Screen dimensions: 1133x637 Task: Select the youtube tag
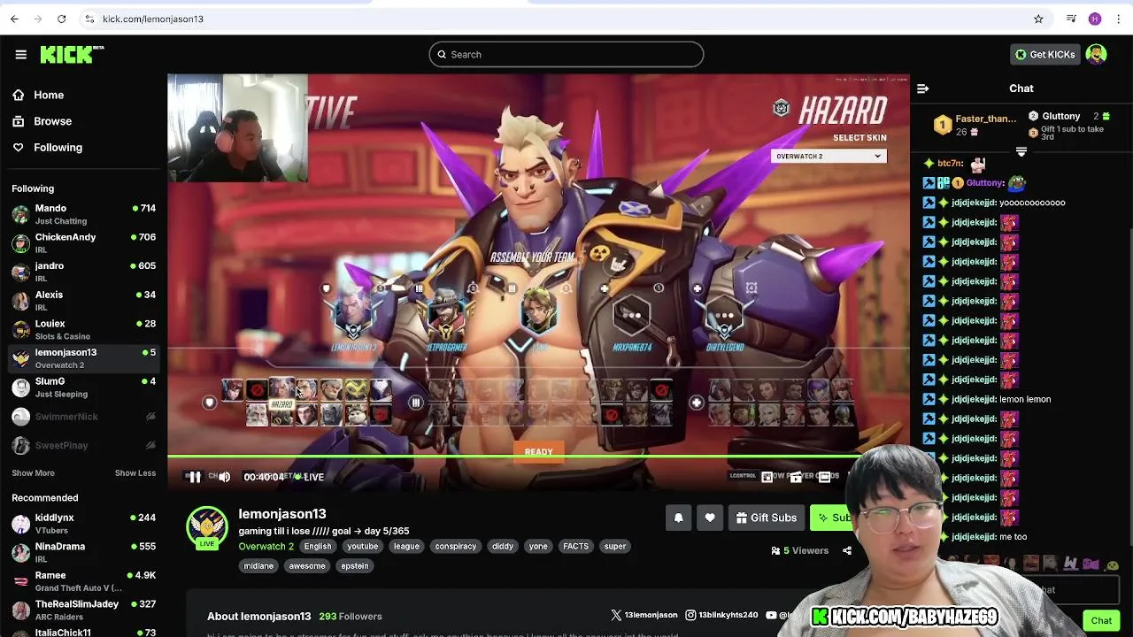(363, 547)
